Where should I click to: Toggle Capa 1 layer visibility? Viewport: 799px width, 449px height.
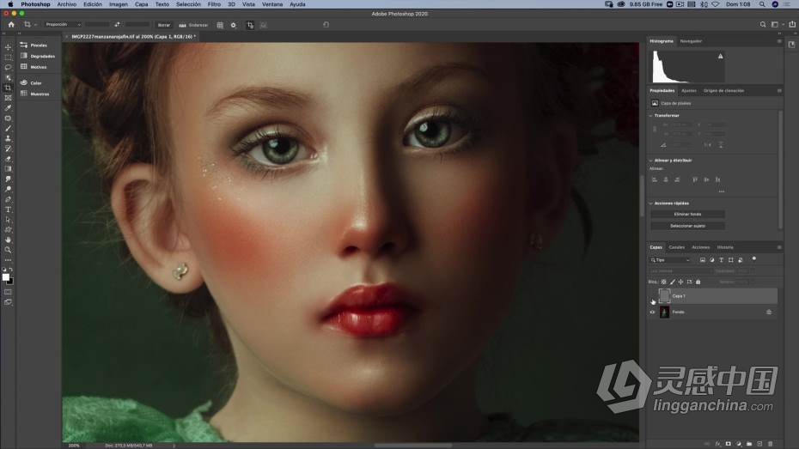pos(652,296)
